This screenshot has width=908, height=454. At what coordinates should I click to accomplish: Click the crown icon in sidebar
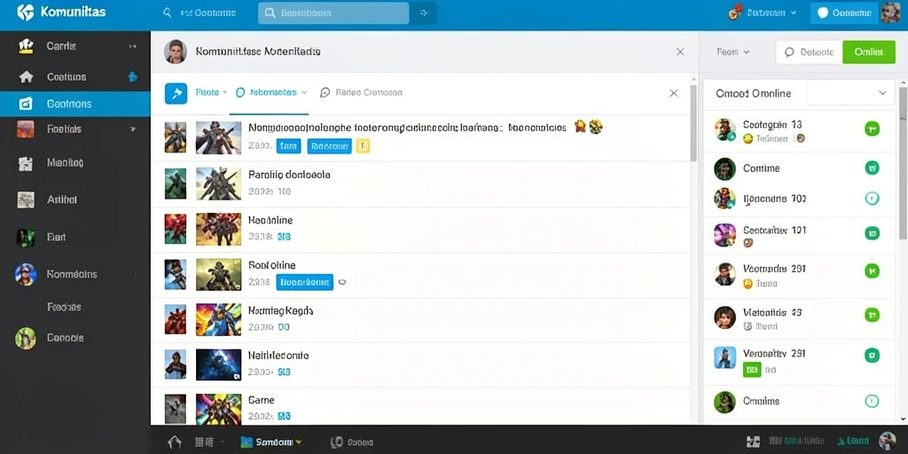pyautogui.click(x=26, y=46)
